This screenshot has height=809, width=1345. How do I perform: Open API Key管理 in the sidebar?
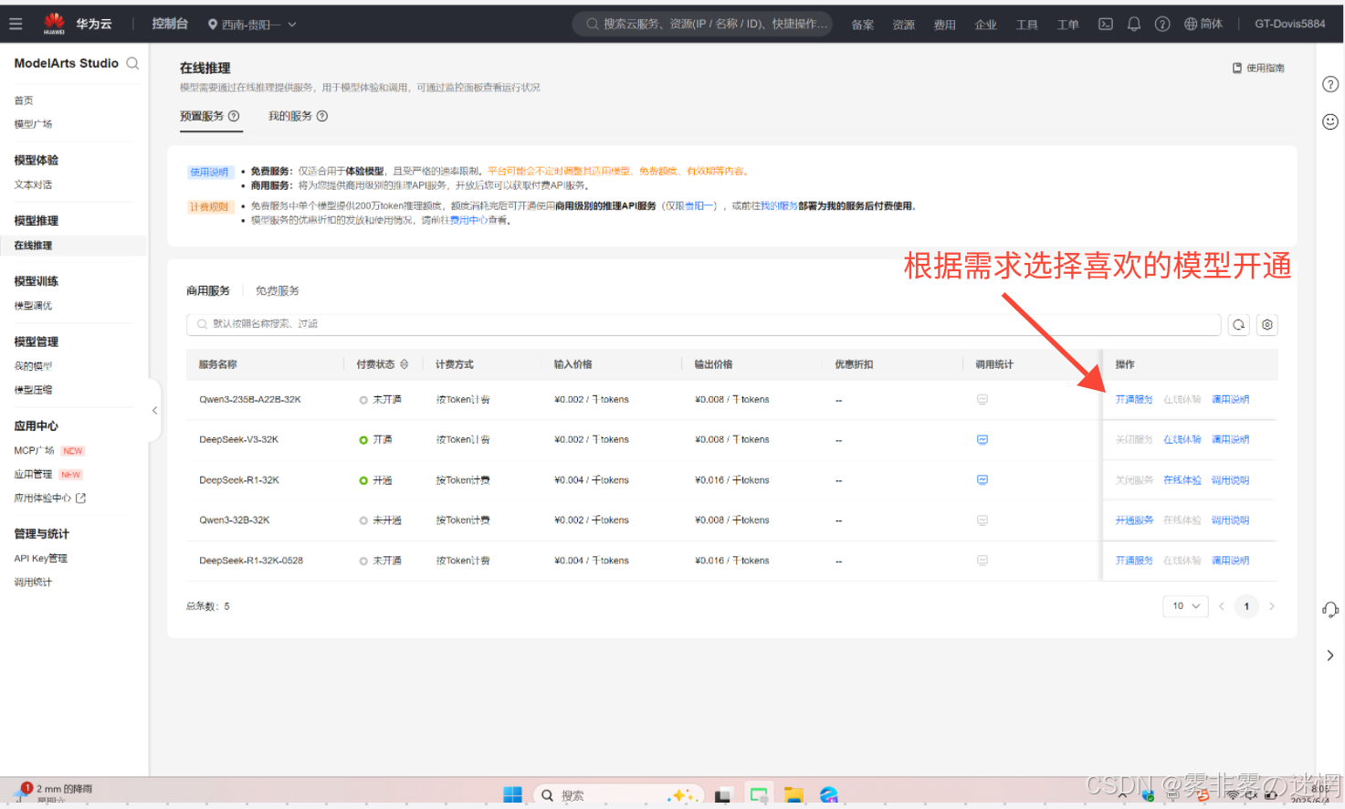(x=40, y=559)
